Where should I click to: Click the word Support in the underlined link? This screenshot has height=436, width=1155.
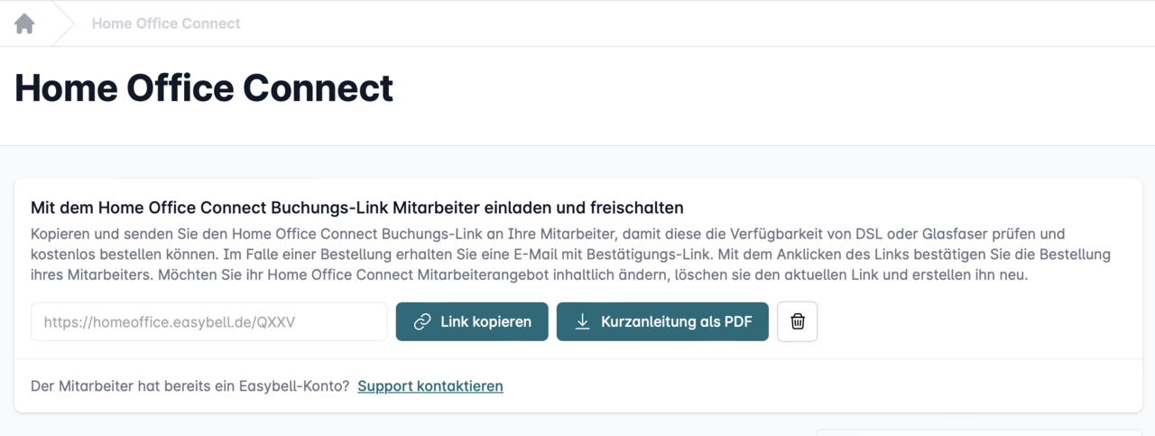click(x=385, y=386)
